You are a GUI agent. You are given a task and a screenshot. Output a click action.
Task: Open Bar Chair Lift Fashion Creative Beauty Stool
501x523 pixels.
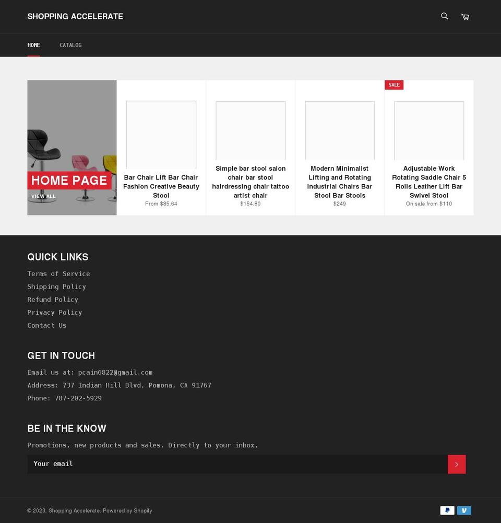[x=161, y=186]
